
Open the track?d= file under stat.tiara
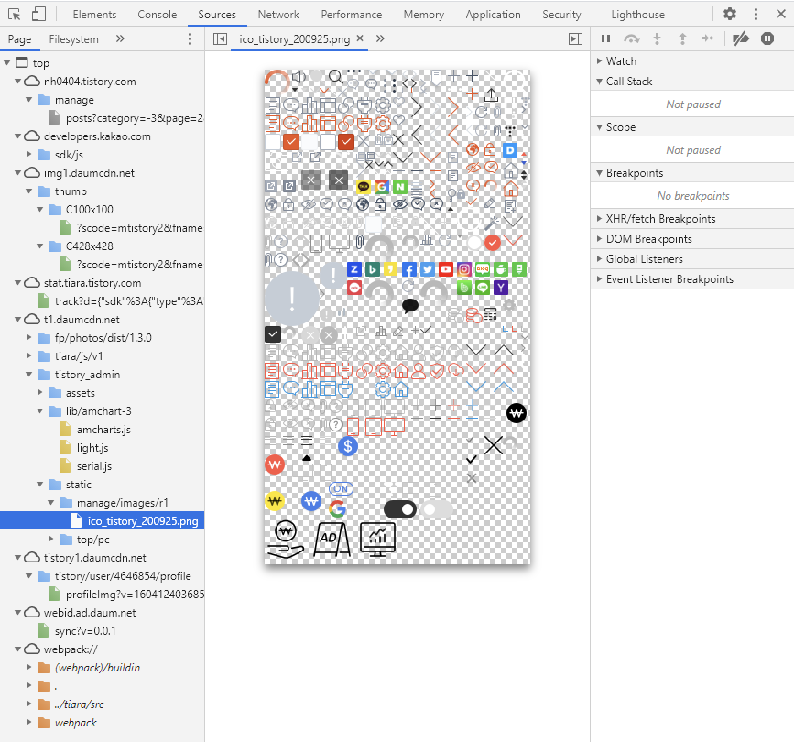pyautogui.click(x=128, y=301)
